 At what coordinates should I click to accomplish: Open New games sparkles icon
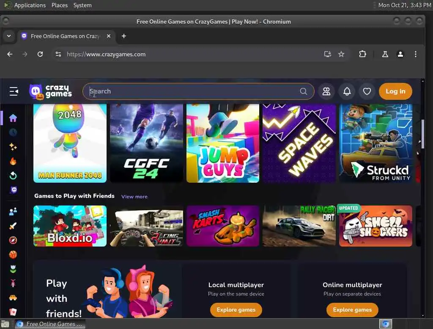click(13, 147)
